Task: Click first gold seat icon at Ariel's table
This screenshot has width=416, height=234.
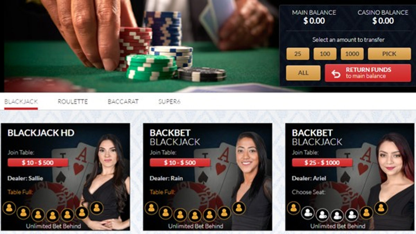Action: pyautogui.click(x=293, y=208)
